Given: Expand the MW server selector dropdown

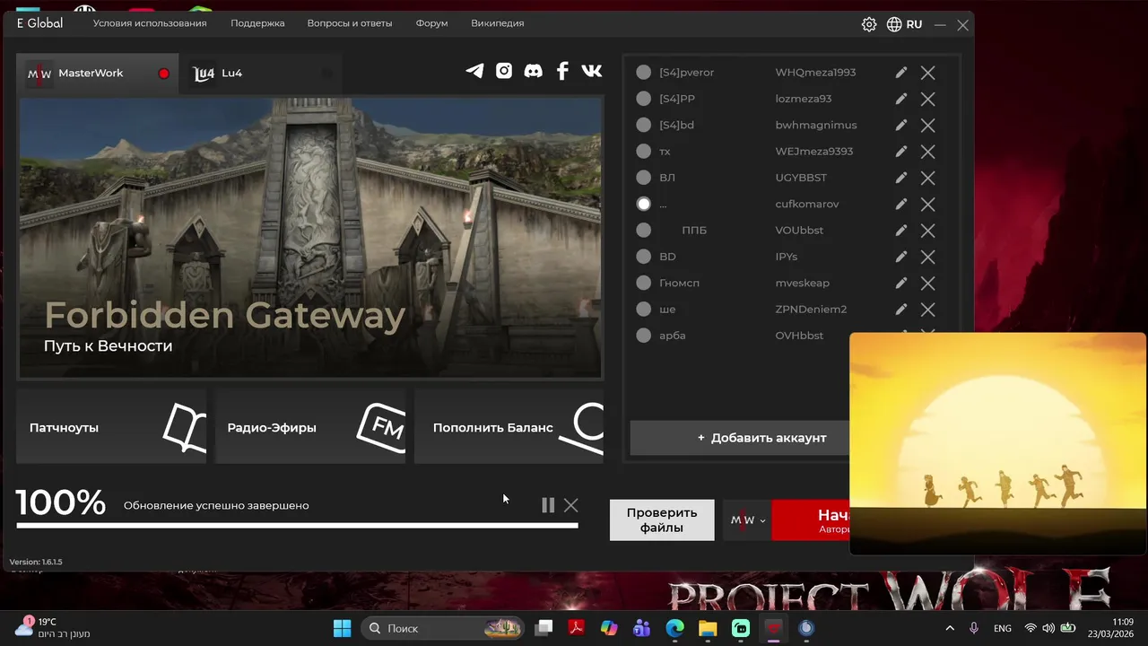Looking at the screenshot, I should [x=749, y=520].
